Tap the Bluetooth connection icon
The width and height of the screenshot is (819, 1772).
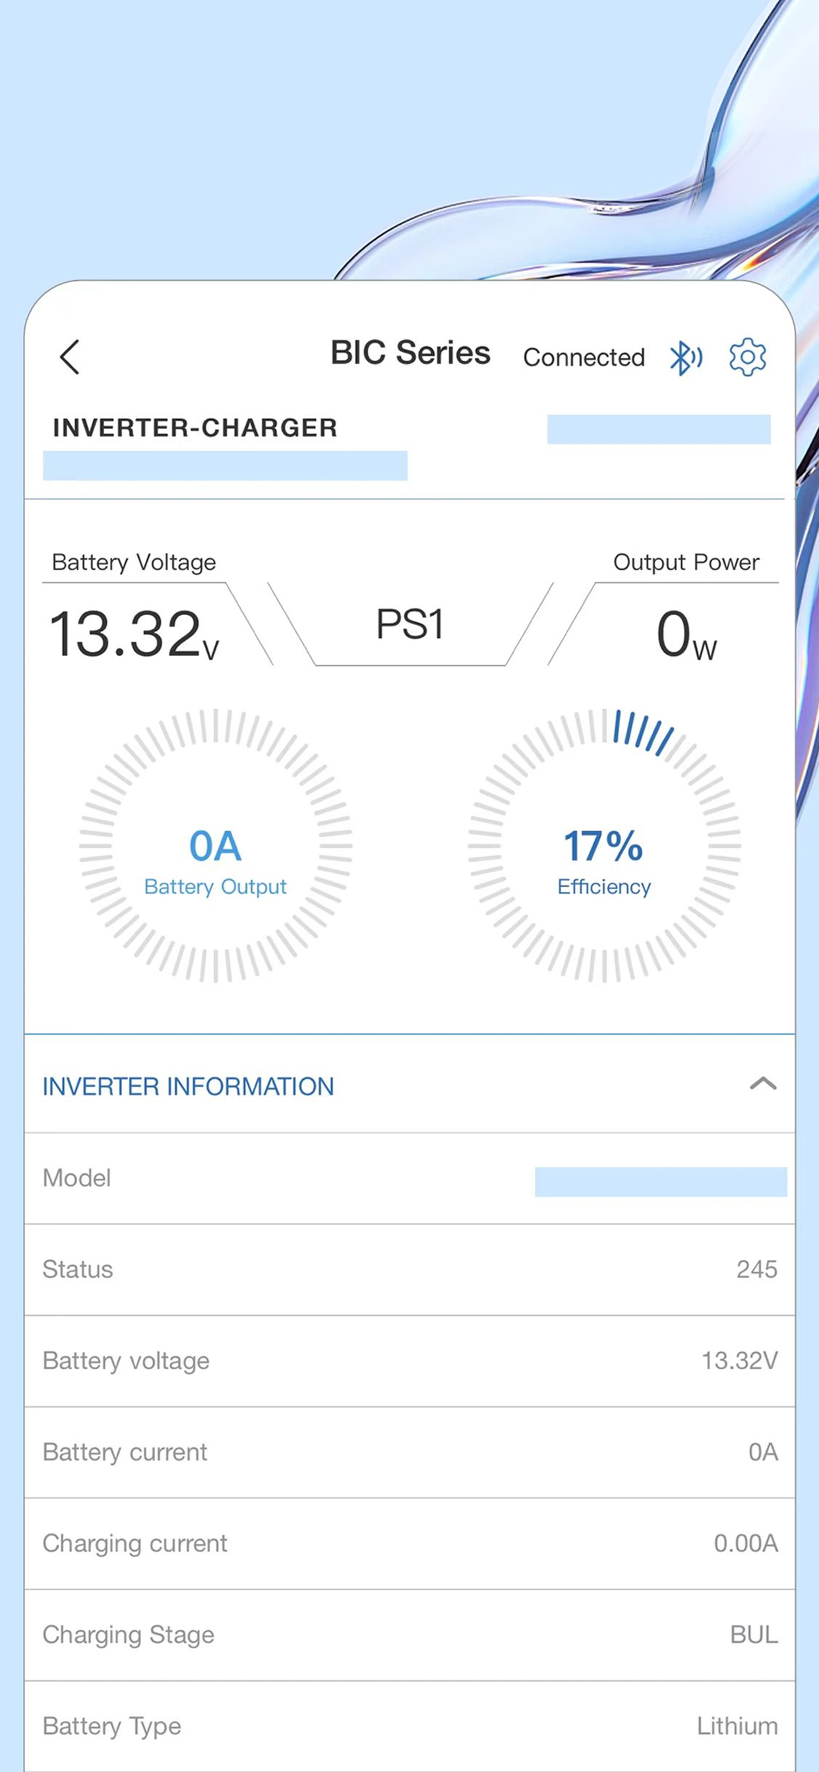tap(686, 357)
